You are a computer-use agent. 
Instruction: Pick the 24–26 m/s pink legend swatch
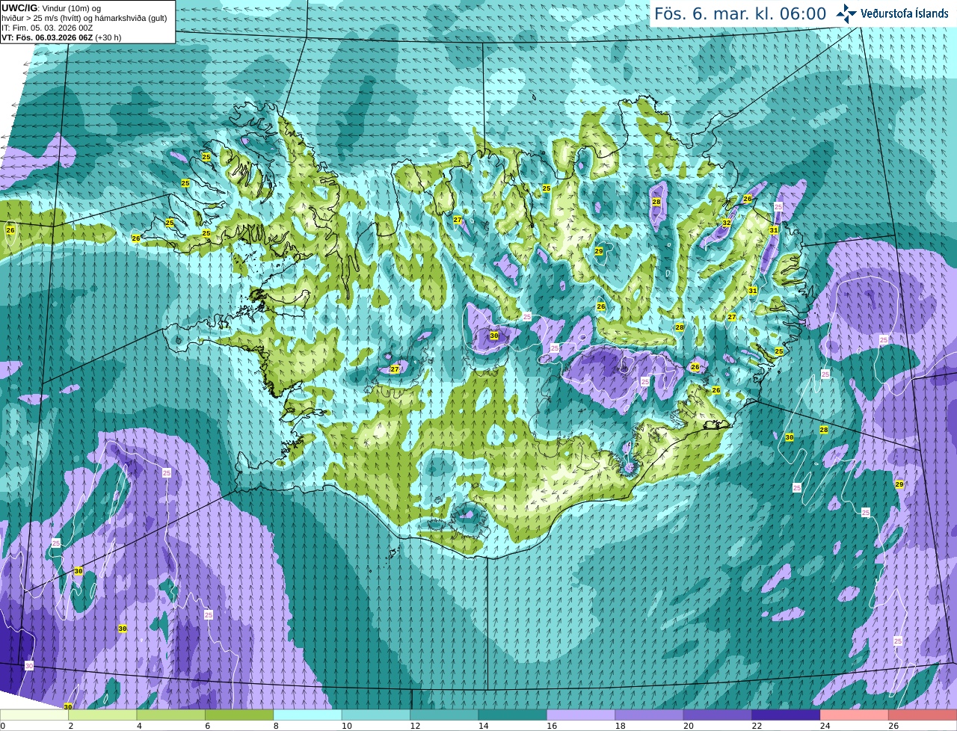[x=855, y=715]
